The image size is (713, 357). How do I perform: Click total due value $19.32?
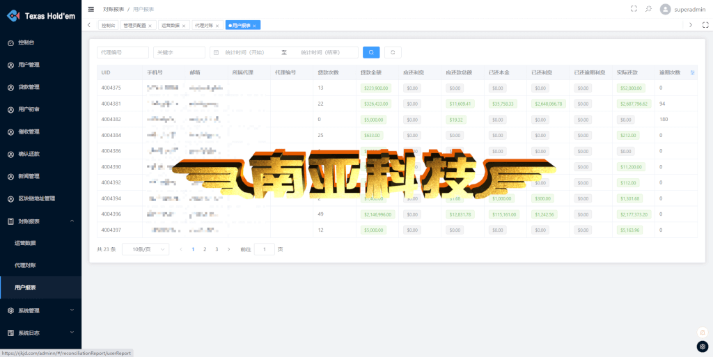[x=455, y=120]
